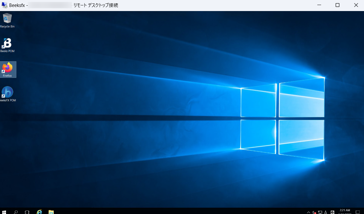364x214 pixels.
Task: Open the Action Center notifications icon
Action: pyautogui.click(x=358, y=212)
